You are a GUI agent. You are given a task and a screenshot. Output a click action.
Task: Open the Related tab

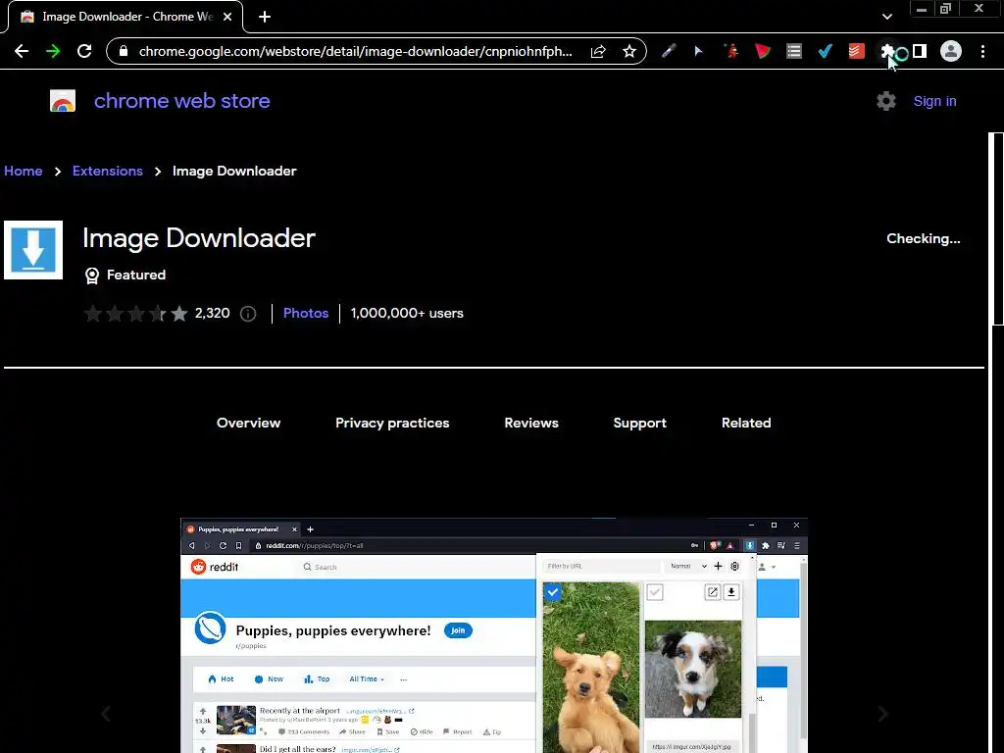click(746, 423)
